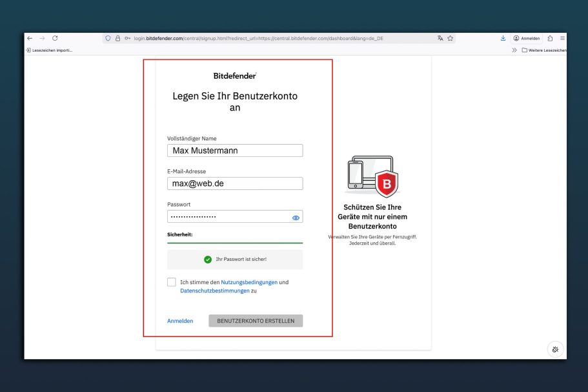The height and width of the screenshot is (392, 588).
Task: Click the Vollständiger Name field
Action: click(235, 150)
